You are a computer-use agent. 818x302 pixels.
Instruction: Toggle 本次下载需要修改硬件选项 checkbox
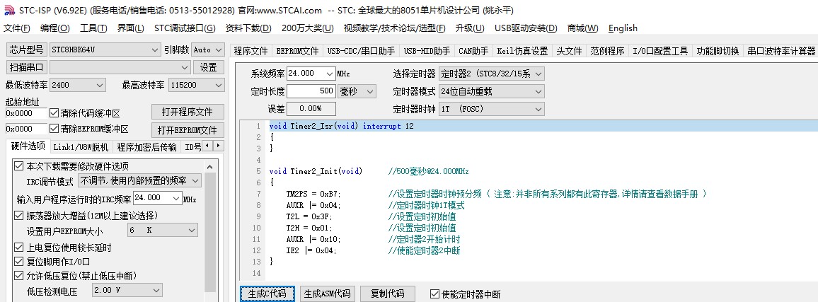(x=19, y=166)
